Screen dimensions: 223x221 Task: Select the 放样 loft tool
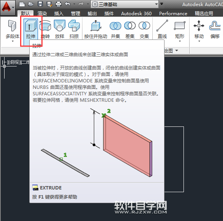[60, 29]
